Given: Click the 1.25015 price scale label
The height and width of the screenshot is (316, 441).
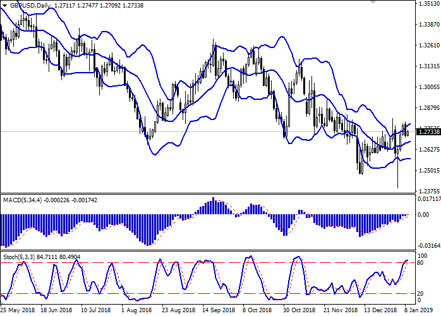Looking at the screenshot, I should tap(428, 171).
